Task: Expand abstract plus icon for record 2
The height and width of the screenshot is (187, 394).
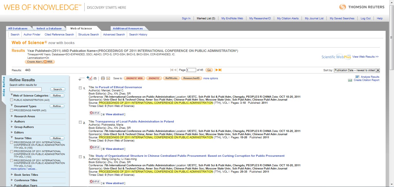Action: pyautogui.click(x=104, y=149)
